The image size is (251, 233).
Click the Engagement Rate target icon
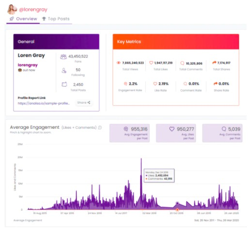pos(125,84)
